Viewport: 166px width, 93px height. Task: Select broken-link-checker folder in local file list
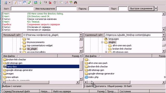coord(16,60)
